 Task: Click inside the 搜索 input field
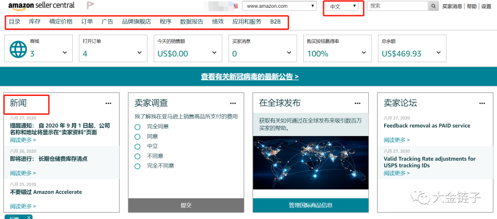(x=398, y=6)
